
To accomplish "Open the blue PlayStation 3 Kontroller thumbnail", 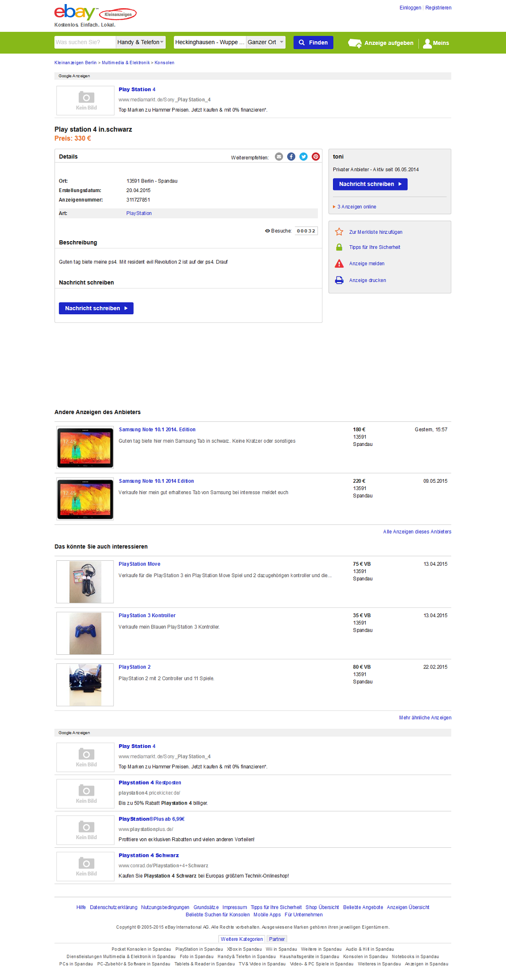I will (x=85, y=633).
